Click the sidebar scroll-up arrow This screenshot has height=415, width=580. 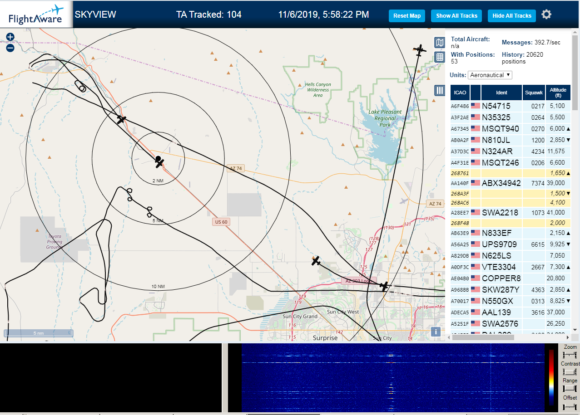(575, 33)
